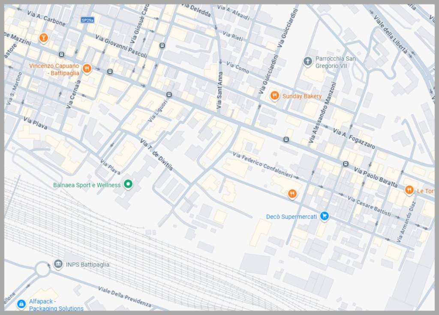This screenshot has width=439, height=315.
Task: Click the Parrocchia San Gregorio VII label
Action: pyautogui.click(x=335, y=62)
